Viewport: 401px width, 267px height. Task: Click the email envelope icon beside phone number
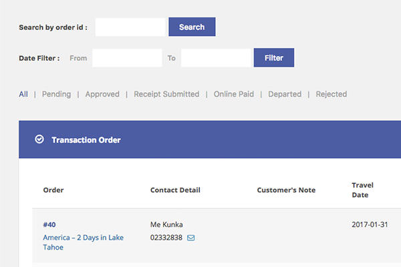(x=191, y=238)
